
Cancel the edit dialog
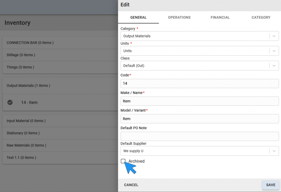coord(131,185)
